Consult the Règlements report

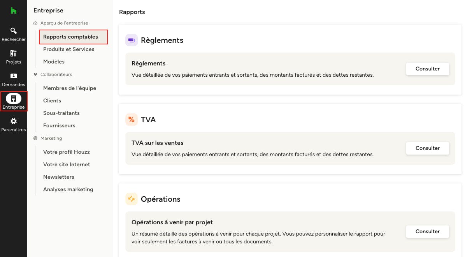pos(427,69)
